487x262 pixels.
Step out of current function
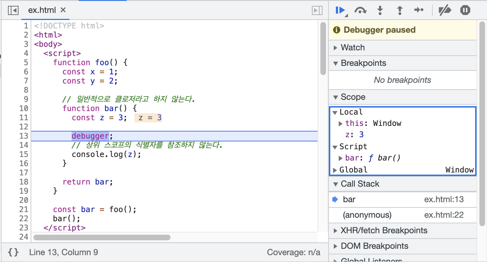399,10
